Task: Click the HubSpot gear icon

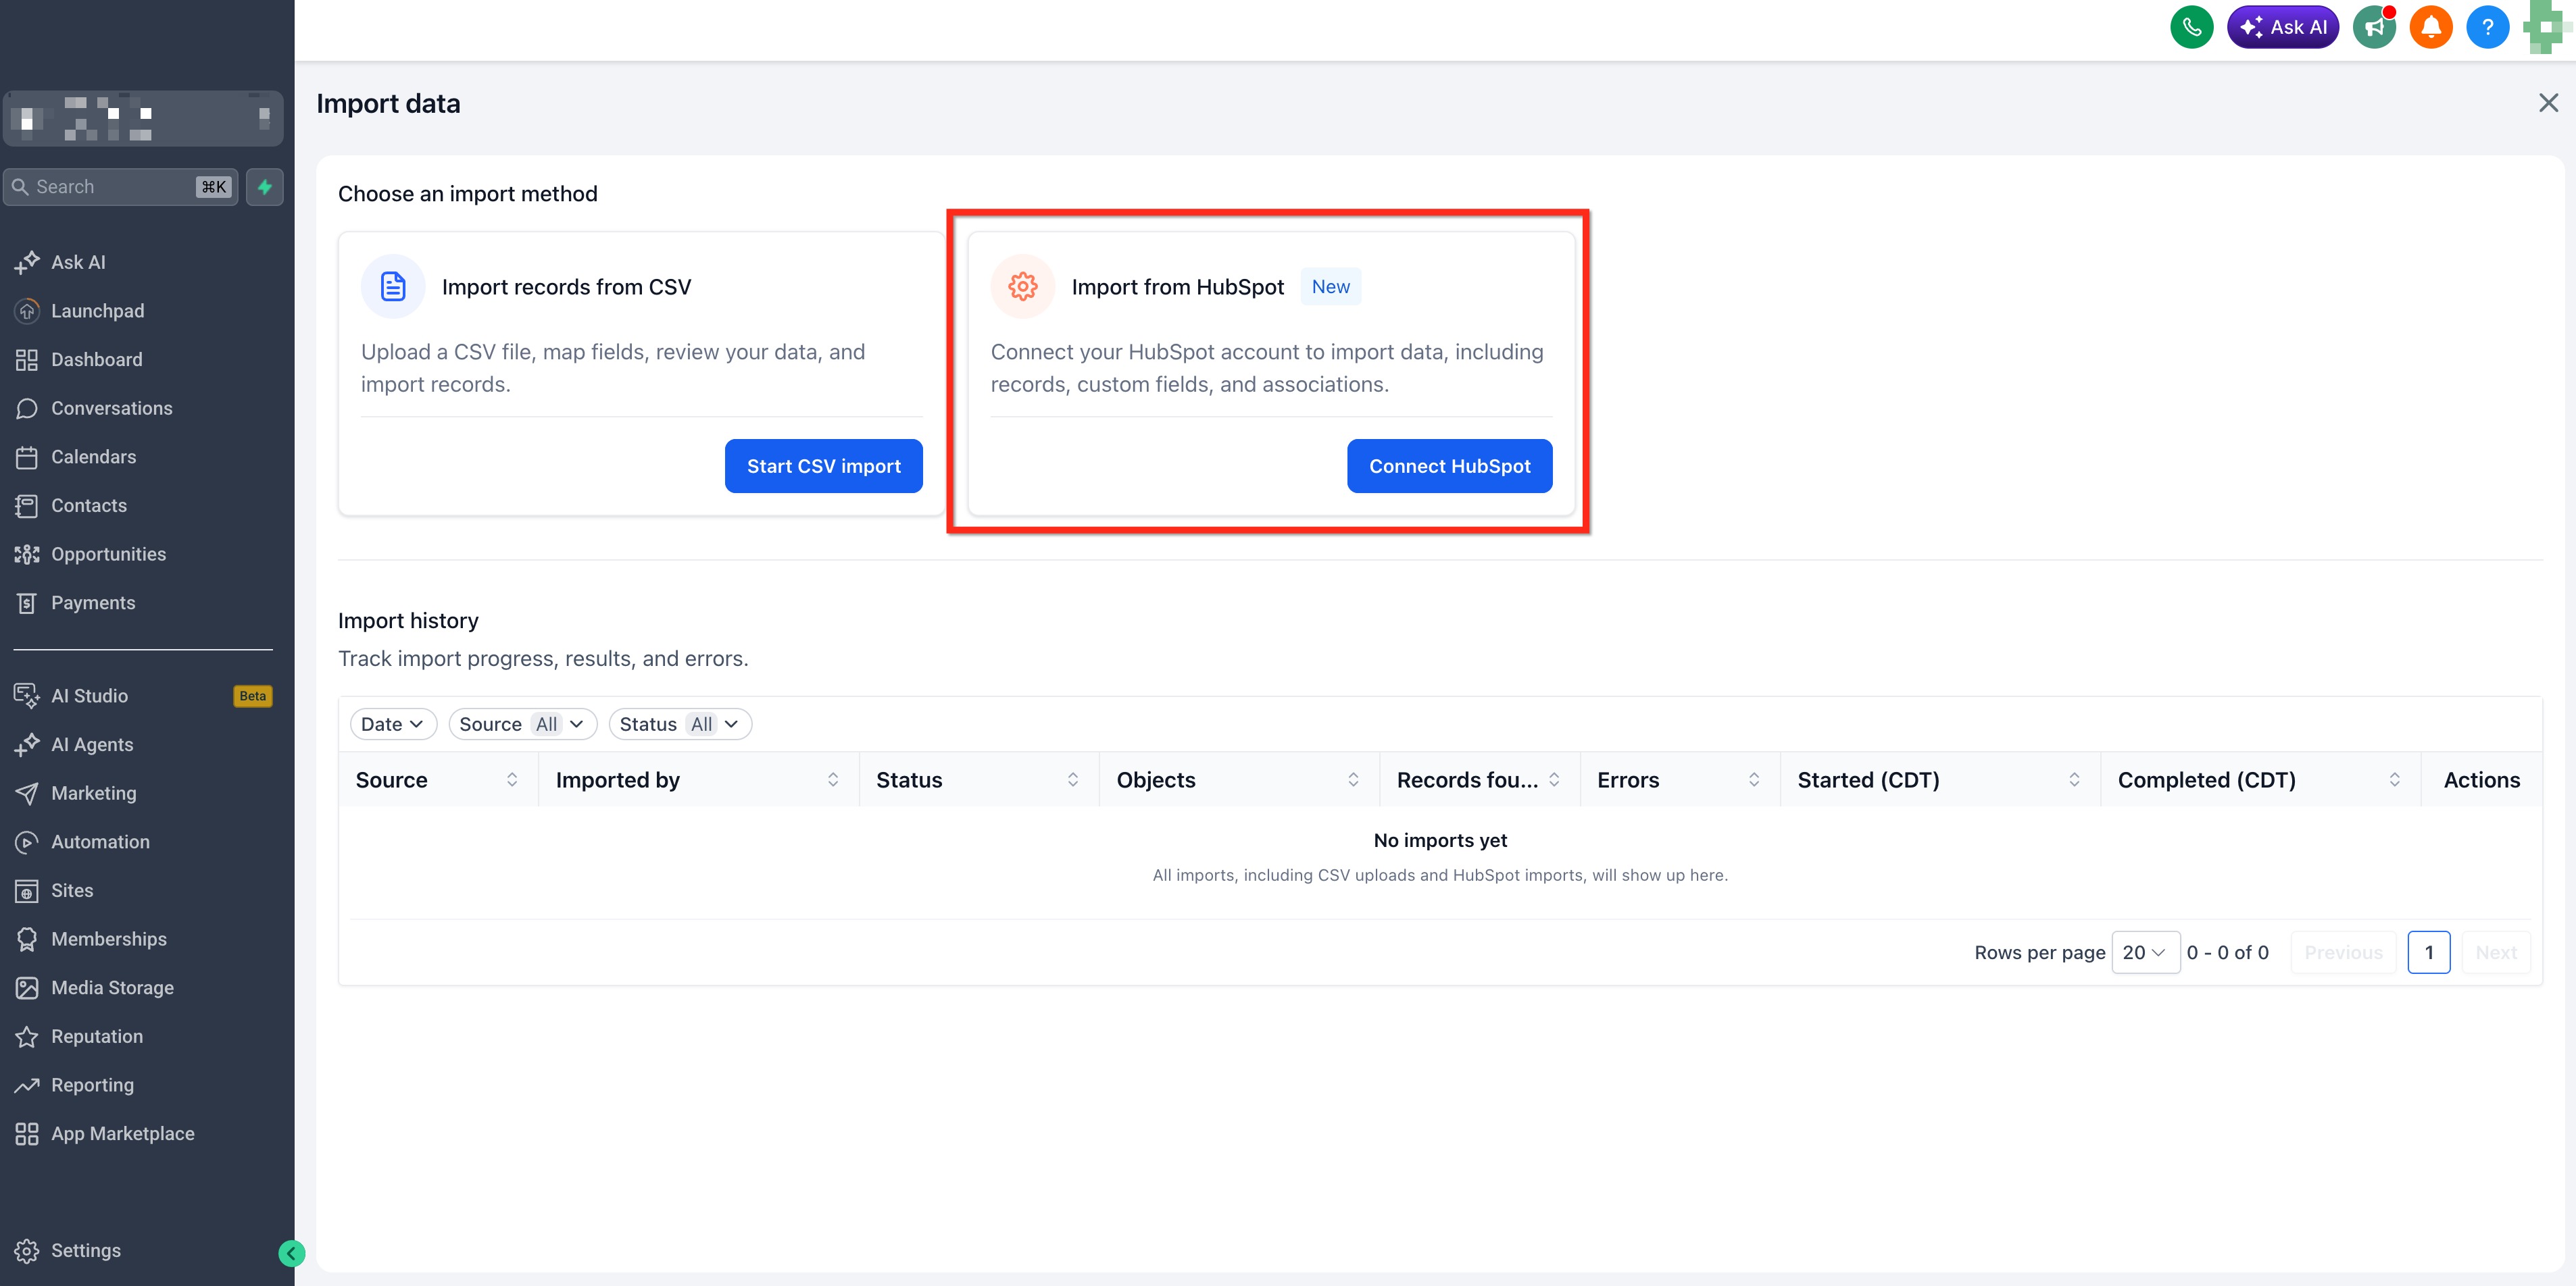Action: tap(1022, 287)
